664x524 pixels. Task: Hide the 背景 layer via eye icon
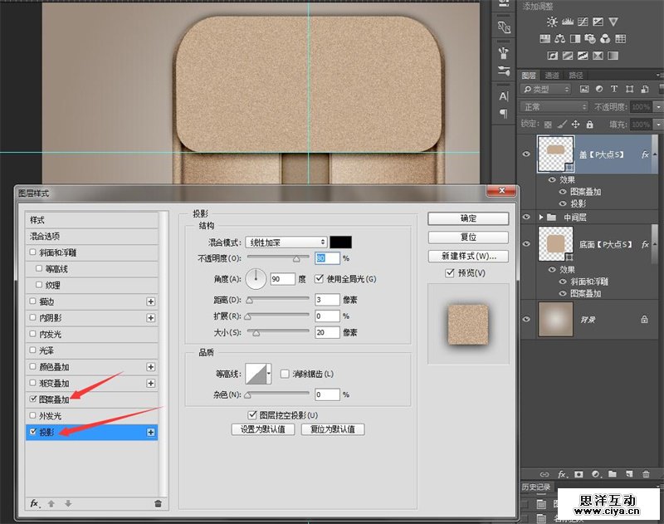(526, 319)
